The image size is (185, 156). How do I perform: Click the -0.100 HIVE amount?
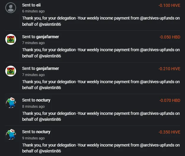click(169, 5)
